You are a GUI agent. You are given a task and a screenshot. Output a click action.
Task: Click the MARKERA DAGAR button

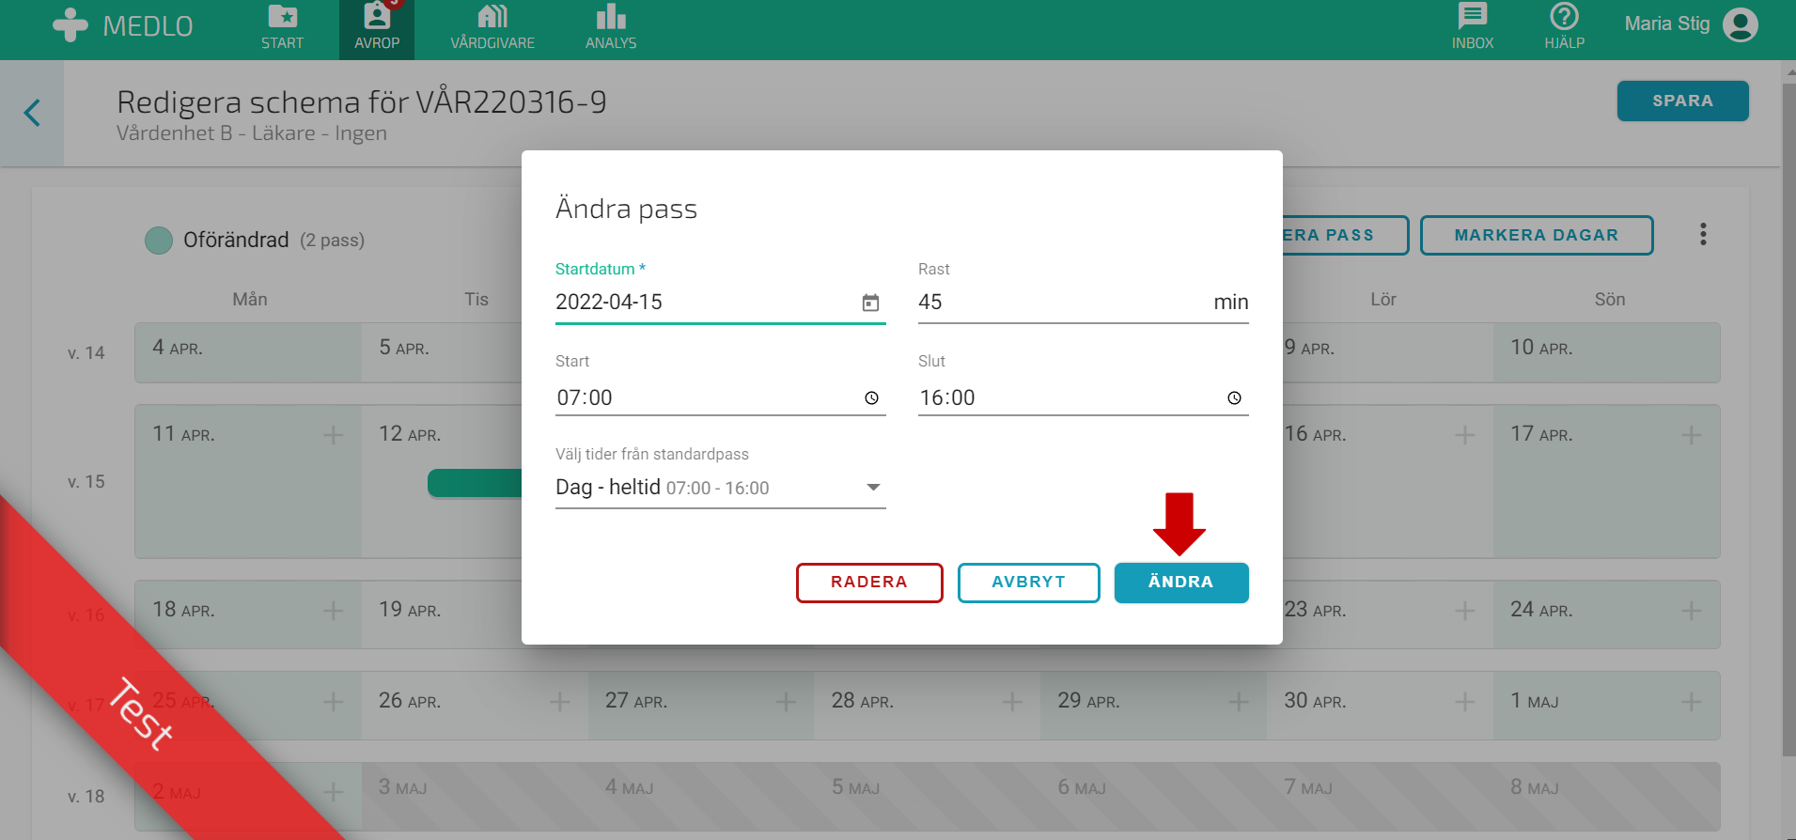pos(1537,235)
